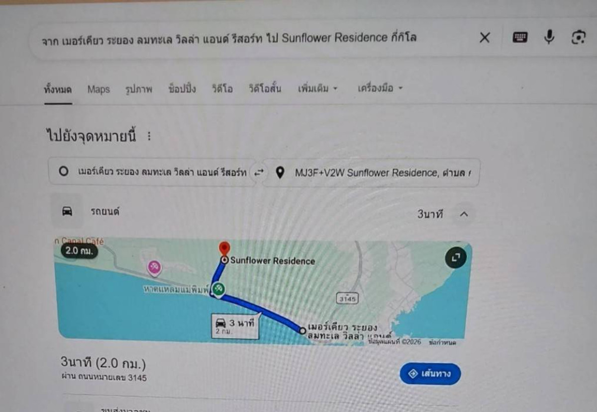Open the เครื่องมือ dropdown

point(380,88)
